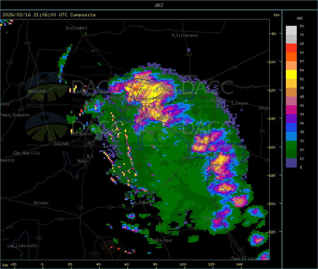Viewport: 318px width, 269px height.
Task: Select the 'Soitue' location label
Action: pos(188,158)
